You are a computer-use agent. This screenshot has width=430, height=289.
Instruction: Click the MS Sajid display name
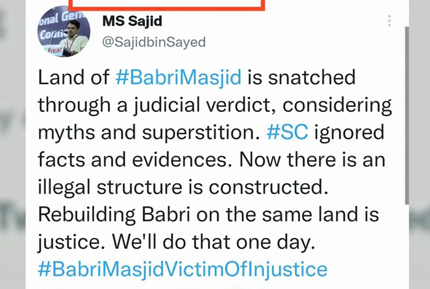tap(132, 22)
